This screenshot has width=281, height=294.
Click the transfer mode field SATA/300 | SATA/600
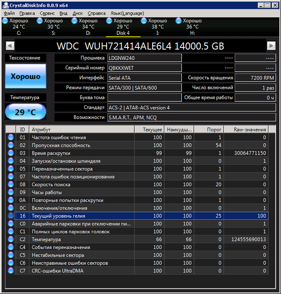point(144,87)
